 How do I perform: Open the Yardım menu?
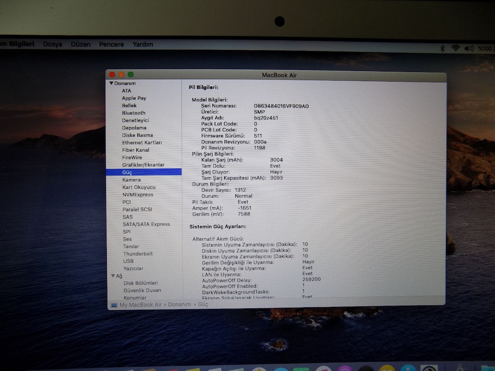[x=143, y=44]
